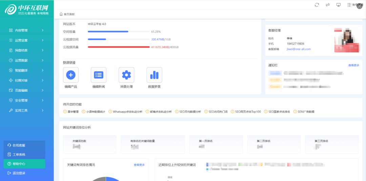366x181 pixels.
Task: Select 帮助中心 in the sidebar
Action: pos(19,164)
